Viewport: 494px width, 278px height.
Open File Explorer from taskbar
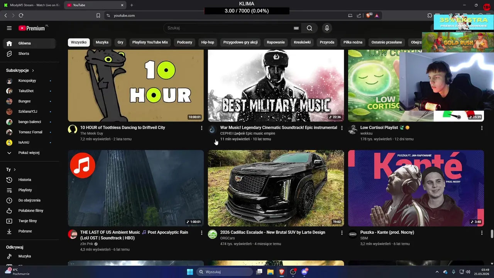click(271, 272)
